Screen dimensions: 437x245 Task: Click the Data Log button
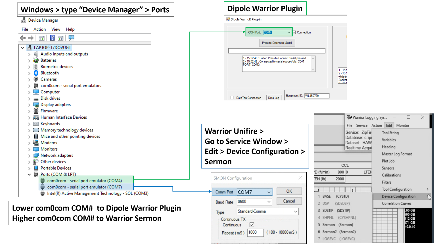coord(274,98)
